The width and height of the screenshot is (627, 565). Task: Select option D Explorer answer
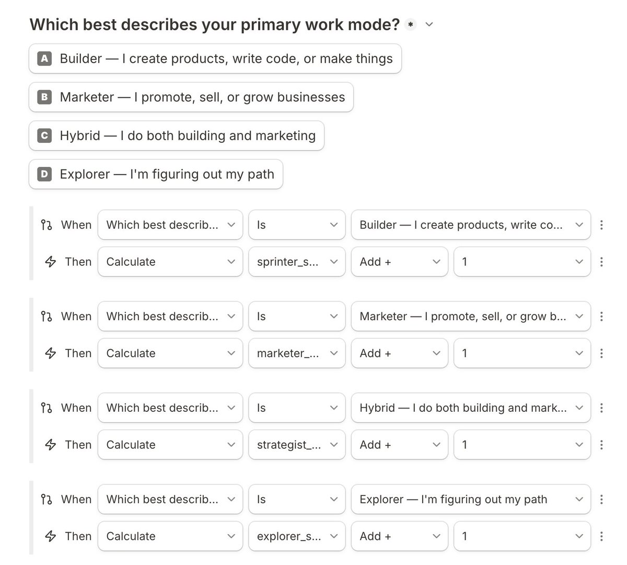point(156,174)
